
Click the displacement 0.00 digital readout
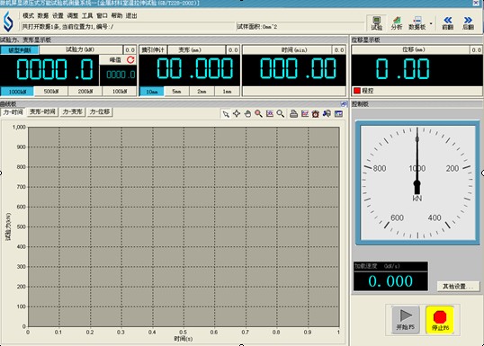[417, 70]
